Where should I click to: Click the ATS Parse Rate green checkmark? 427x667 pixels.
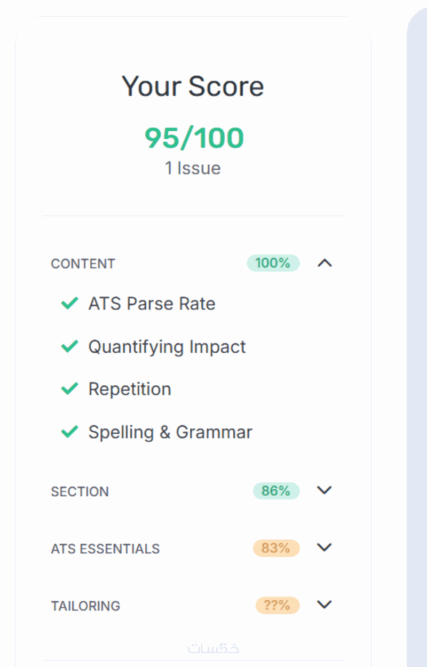click(x=70, y=304)
